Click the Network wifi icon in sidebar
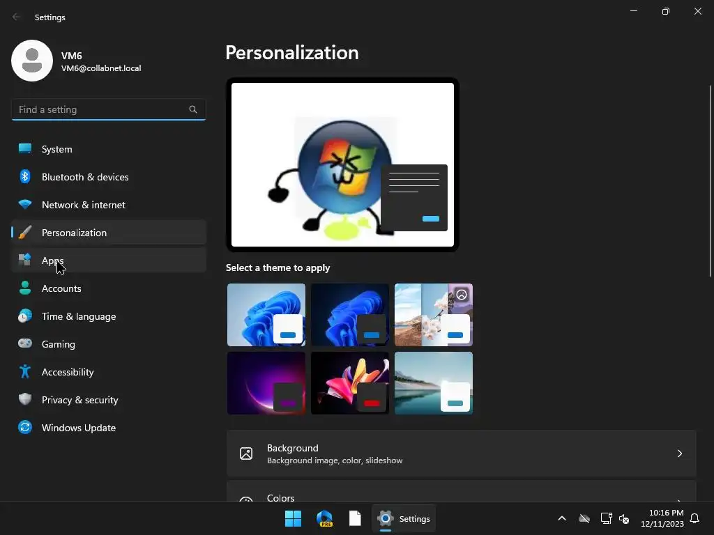This screenshot has height=535, width=714. [x=25, y=204]
